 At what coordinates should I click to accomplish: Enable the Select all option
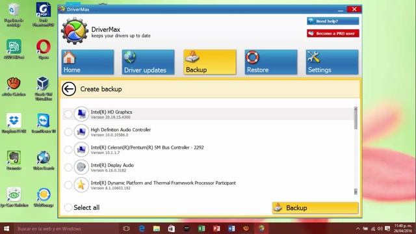tap(68, 207)
